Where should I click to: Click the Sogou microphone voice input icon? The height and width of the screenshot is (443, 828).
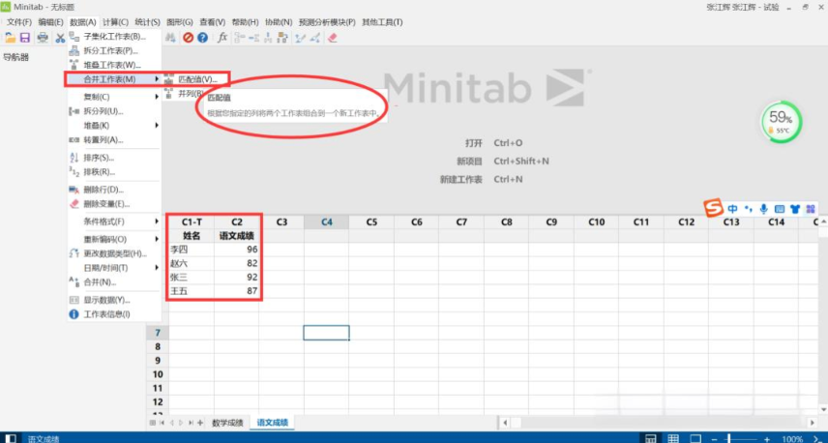pyautogui.click(x=763, y=209)
